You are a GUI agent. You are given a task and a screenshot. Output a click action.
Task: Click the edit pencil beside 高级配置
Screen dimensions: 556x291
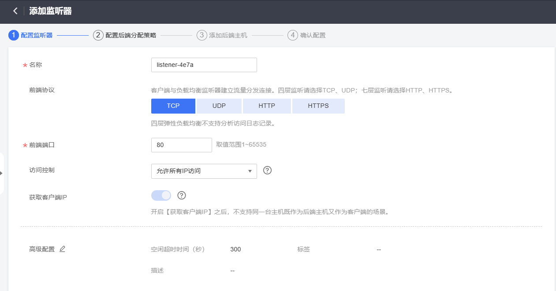tap(62, 249)
